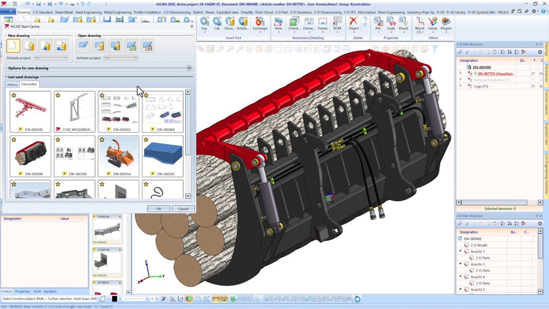Click the filter funnel icon above viewport
Viewport: 549px width, 309px height.
434,49
